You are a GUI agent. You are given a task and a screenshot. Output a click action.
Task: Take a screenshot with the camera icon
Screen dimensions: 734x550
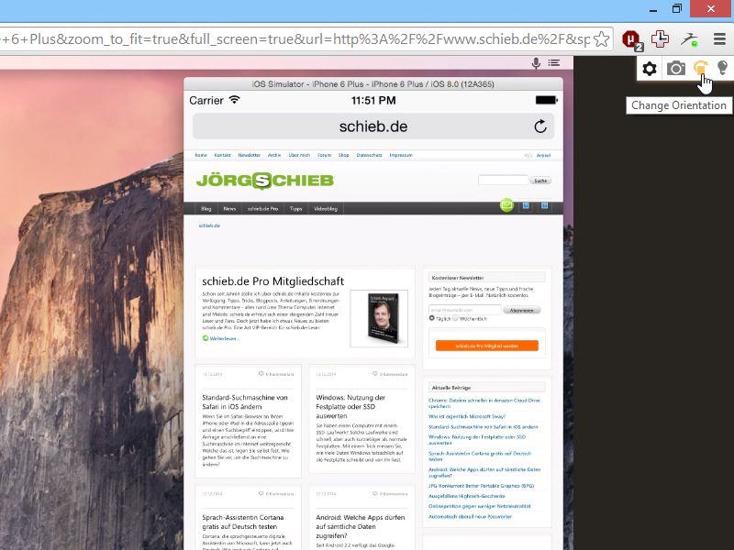pos(676,69)
